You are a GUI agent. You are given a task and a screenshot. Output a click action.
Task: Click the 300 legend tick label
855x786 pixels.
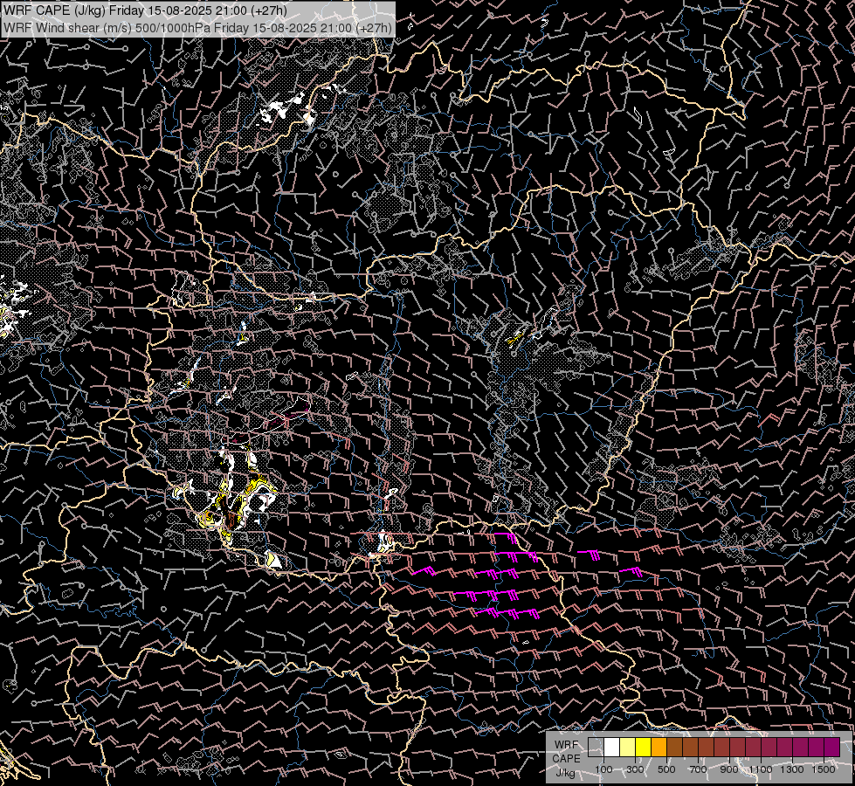[635, 769]
